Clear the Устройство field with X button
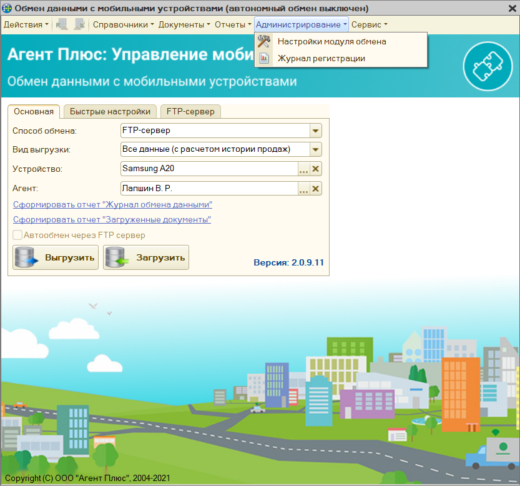 [316, 169]
